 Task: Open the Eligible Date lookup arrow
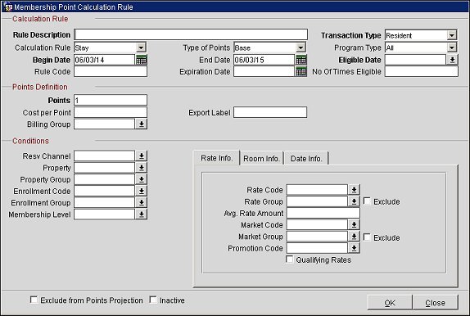(452, 60)
